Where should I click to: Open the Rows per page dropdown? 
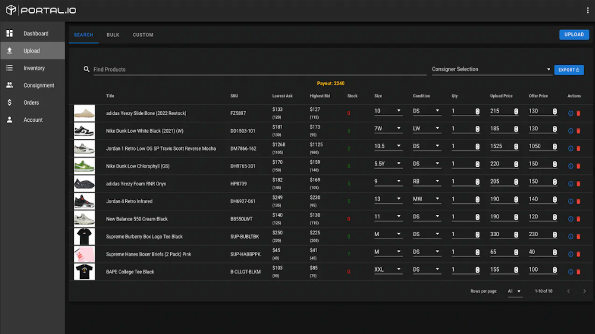(514, 291)
